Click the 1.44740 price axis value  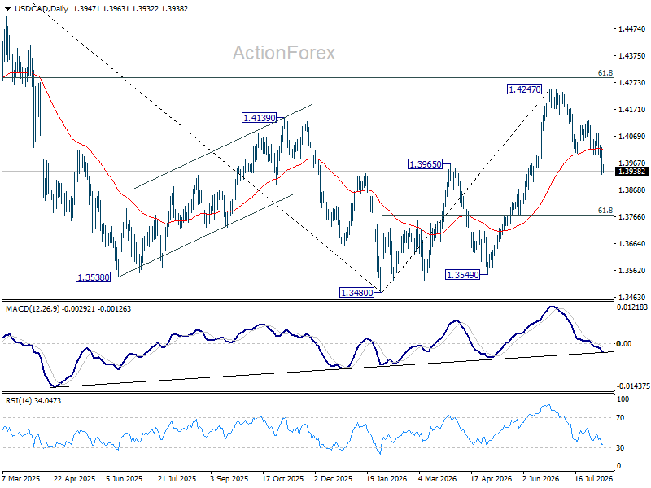click(632, 28)
